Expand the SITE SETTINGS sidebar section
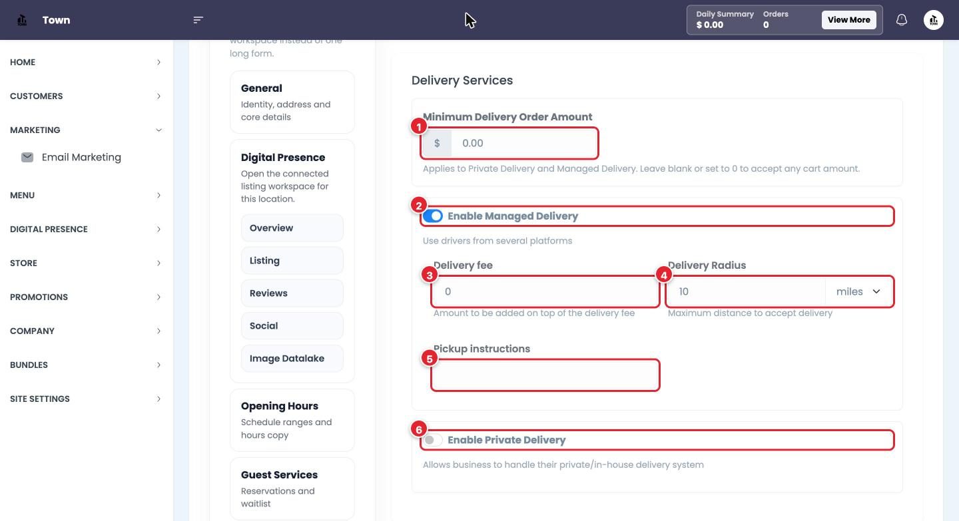Image resolution: width=959 pixels, height=521 pixels. coord(85,399)
